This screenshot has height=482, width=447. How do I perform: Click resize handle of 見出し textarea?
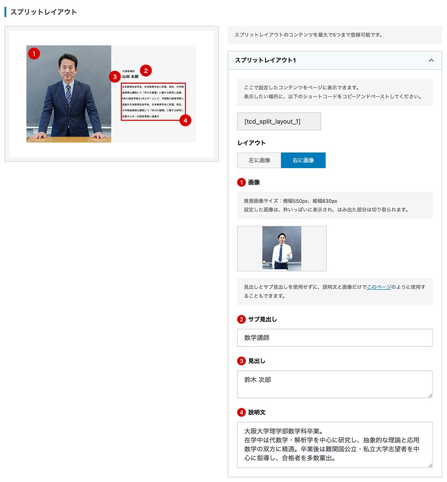pos(430,395)
